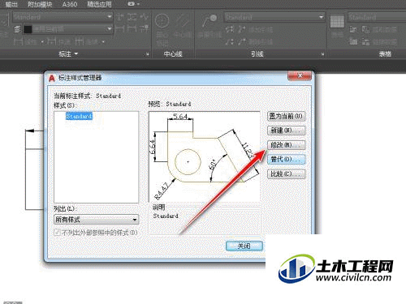Screen dimensions: 406x304
Task: Click the table grid icon in 表格 panel
Action: coord(337,21)
